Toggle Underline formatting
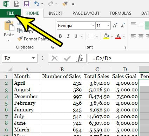Viewport: 149px width, 136px height. (76, 36)
